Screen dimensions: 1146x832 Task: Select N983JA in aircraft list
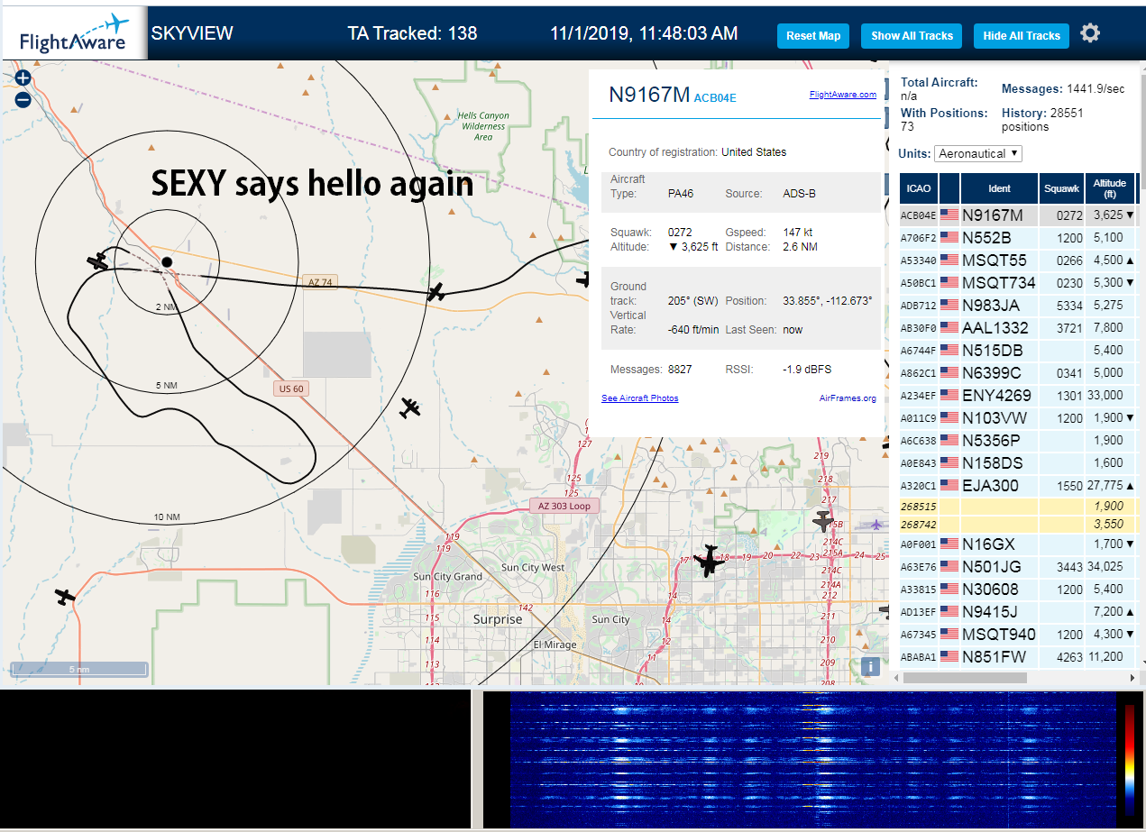1018,306
